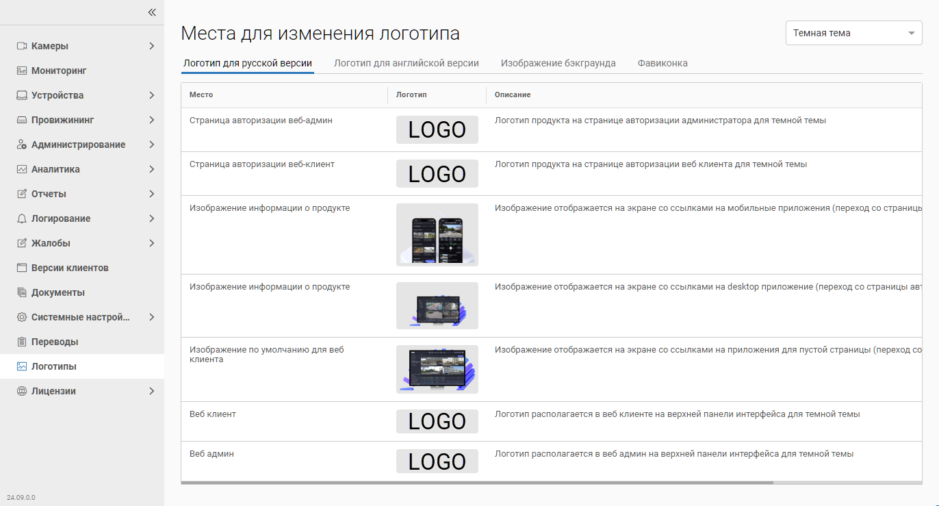Click the Лицензии globe icon
939x506 pixels.
click(x=22, y=391)
